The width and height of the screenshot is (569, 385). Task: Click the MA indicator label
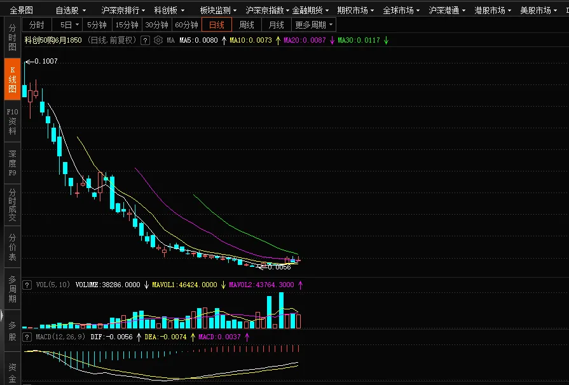click(x=170, y=40)
